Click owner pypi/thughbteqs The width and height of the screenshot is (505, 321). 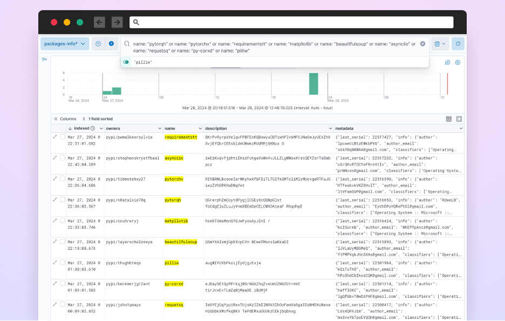tap(124, 263)
